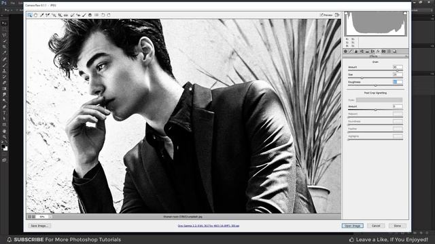This screenshot has width=435, height=244.
Task: Click the Open Image button
Action: 352,226
